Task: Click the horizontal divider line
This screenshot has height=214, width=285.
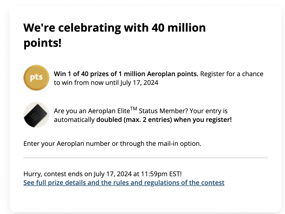Action: coord(145,157)
